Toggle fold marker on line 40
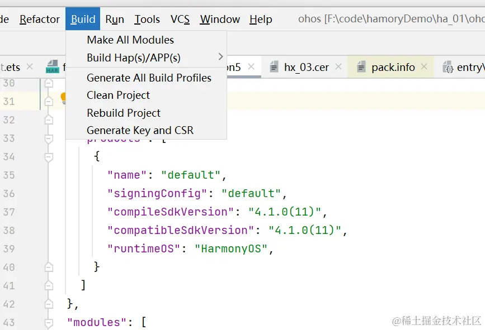The width and height of the screenshot is (485, 330). (x=49, y=267)
